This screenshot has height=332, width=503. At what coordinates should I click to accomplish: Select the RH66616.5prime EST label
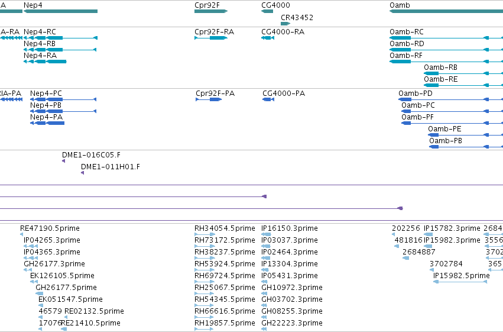225,311
